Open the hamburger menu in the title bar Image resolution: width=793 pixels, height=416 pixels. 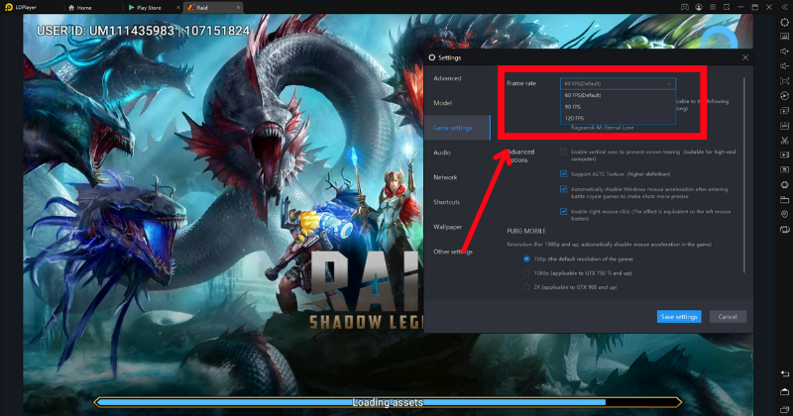(713, 7)
